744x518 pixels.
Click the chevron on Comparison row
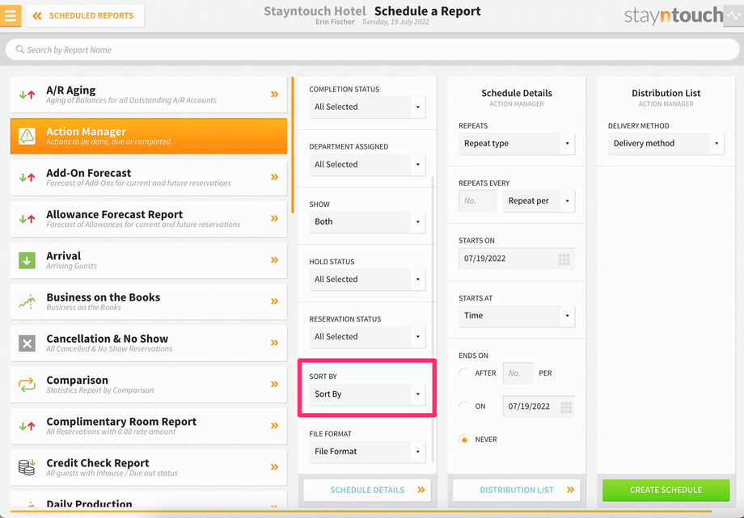pyautogui.click(x=274, y=384)
